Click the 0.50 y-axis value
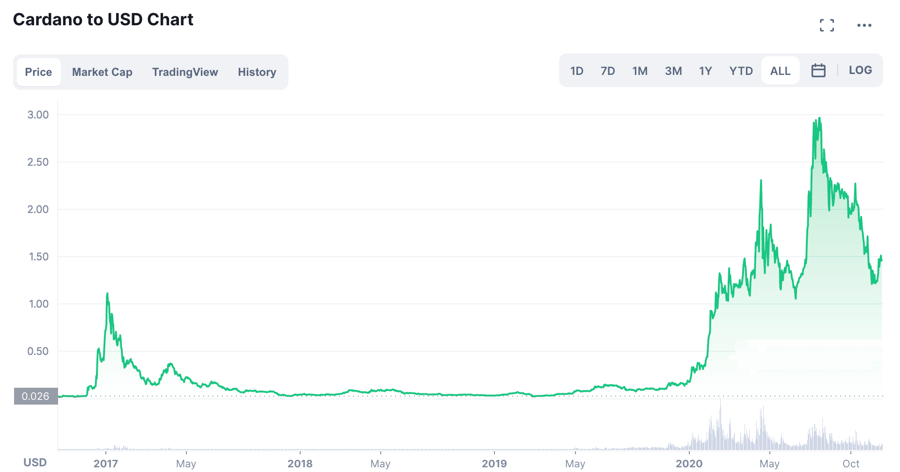Viewport: 900px width, 472px height. pyautogui.click(x=38, y=351)
